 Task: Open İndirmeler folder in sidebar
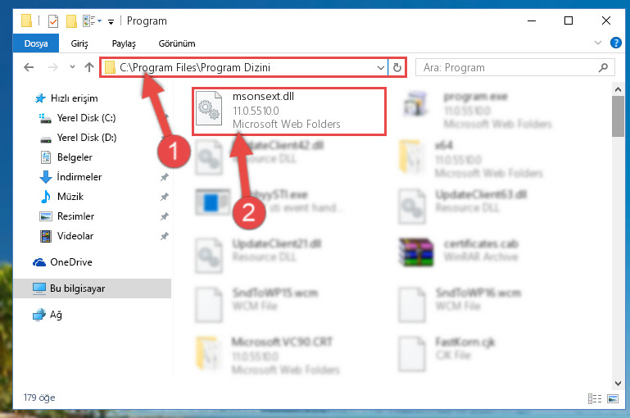[79, 177]
